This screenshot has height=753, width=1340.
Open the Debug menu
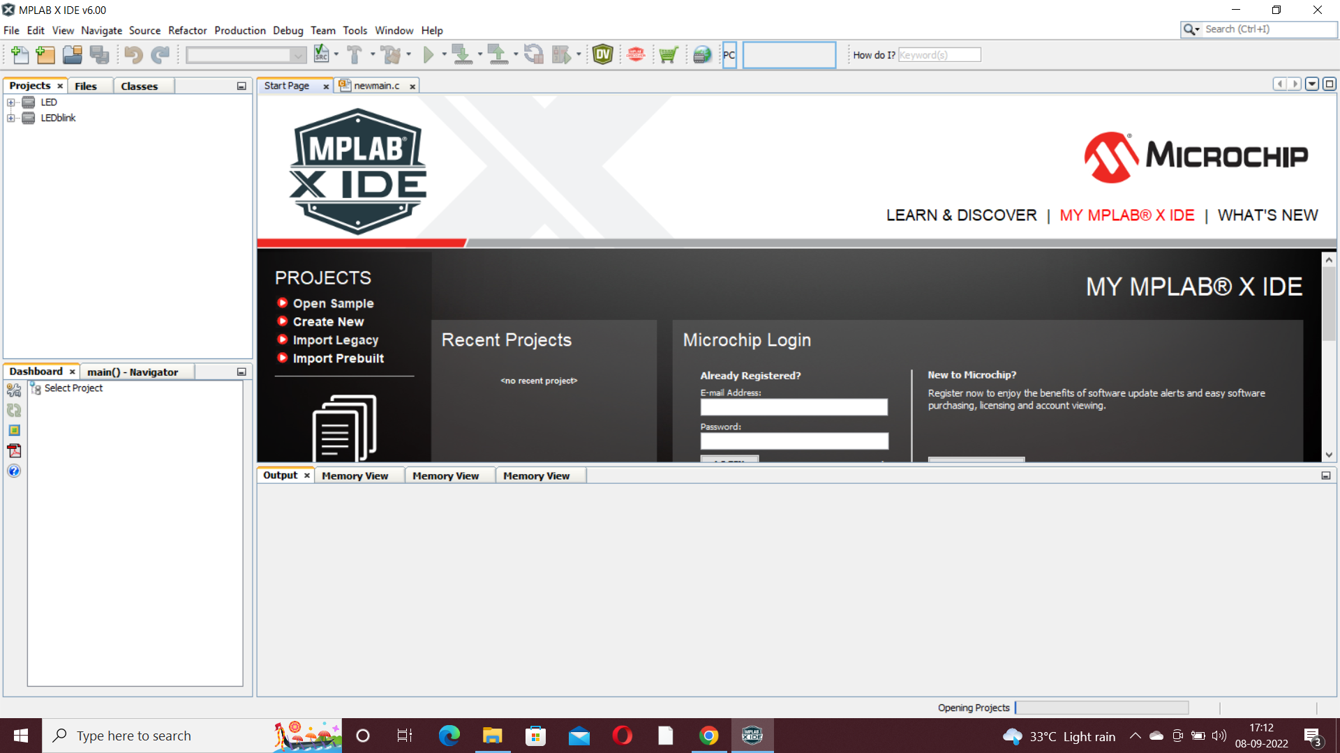click(288, 31)
